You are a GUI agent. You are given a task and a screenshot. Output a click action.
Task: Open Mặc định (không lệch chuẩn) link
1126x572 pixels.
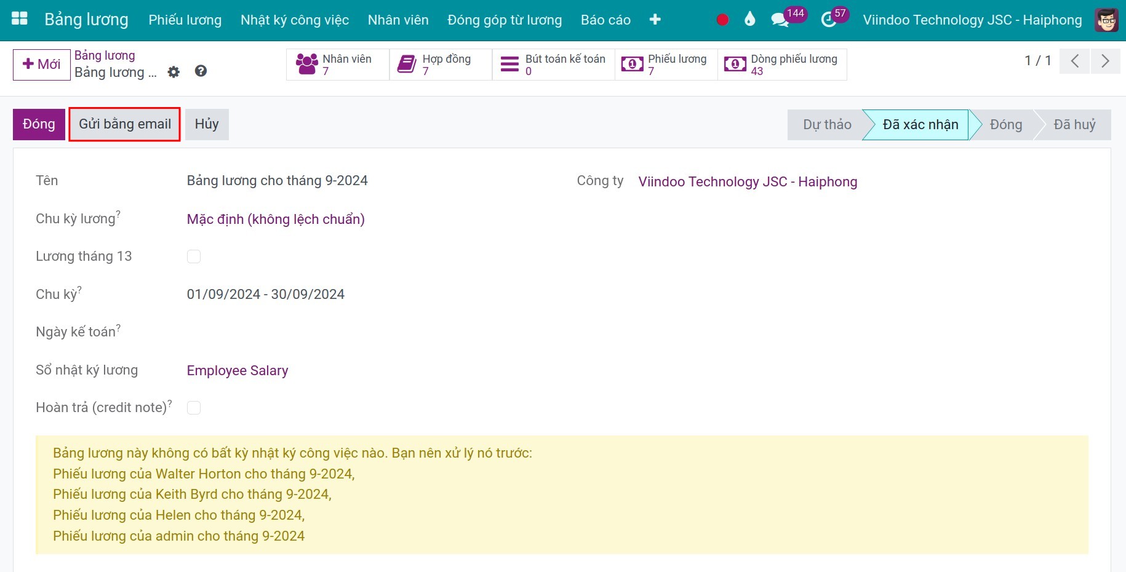[x=276, y=220]
